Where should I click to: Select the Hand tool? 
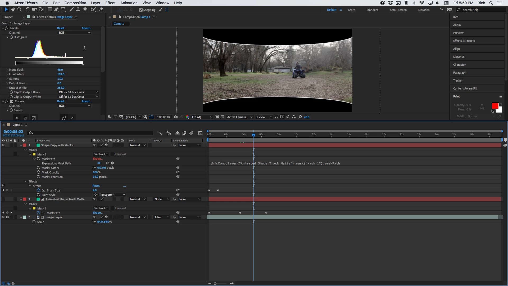click(13, 10)
